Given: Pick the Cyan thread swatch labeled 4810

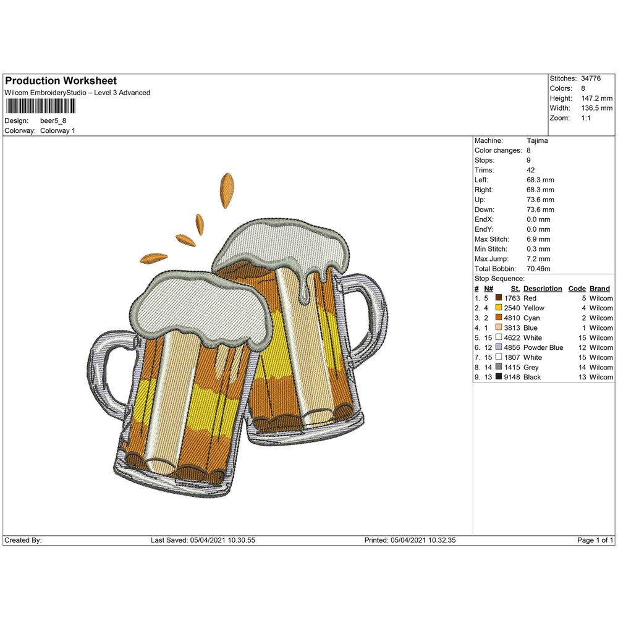Looking at the screenshot, I should [x=499, y=318].
